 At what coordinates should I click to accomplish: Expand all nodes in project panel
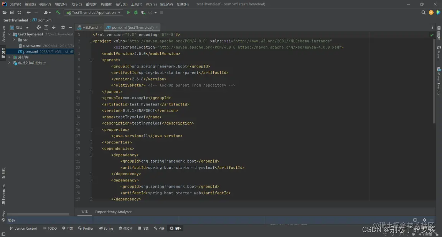[46, 27]
